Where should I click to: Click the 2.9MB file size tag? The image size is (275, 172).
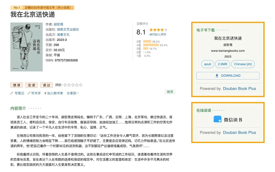click(x=223, y=64)
